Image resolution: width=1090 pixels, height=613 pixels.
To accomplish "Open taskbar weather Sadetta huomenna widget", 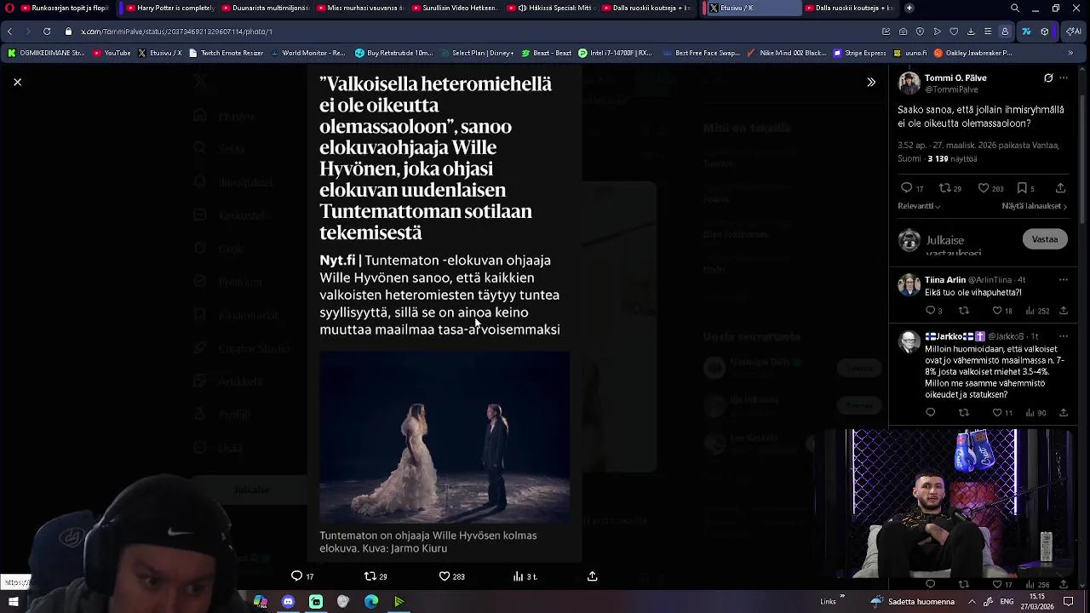I will tap(912, 602).
